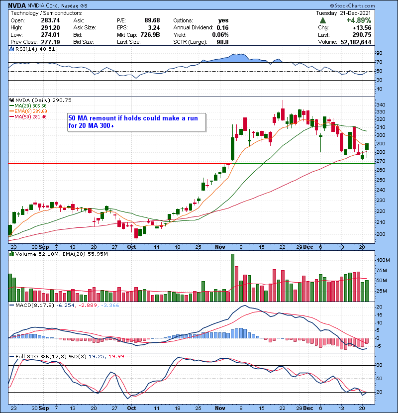Select the NVDA ticker symbol in the header

(x=16, y=5)
